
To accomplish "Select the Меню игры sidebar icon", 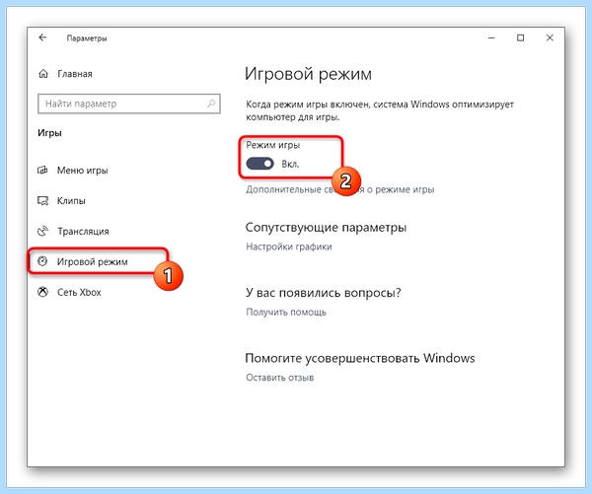I will pos(42,171).
